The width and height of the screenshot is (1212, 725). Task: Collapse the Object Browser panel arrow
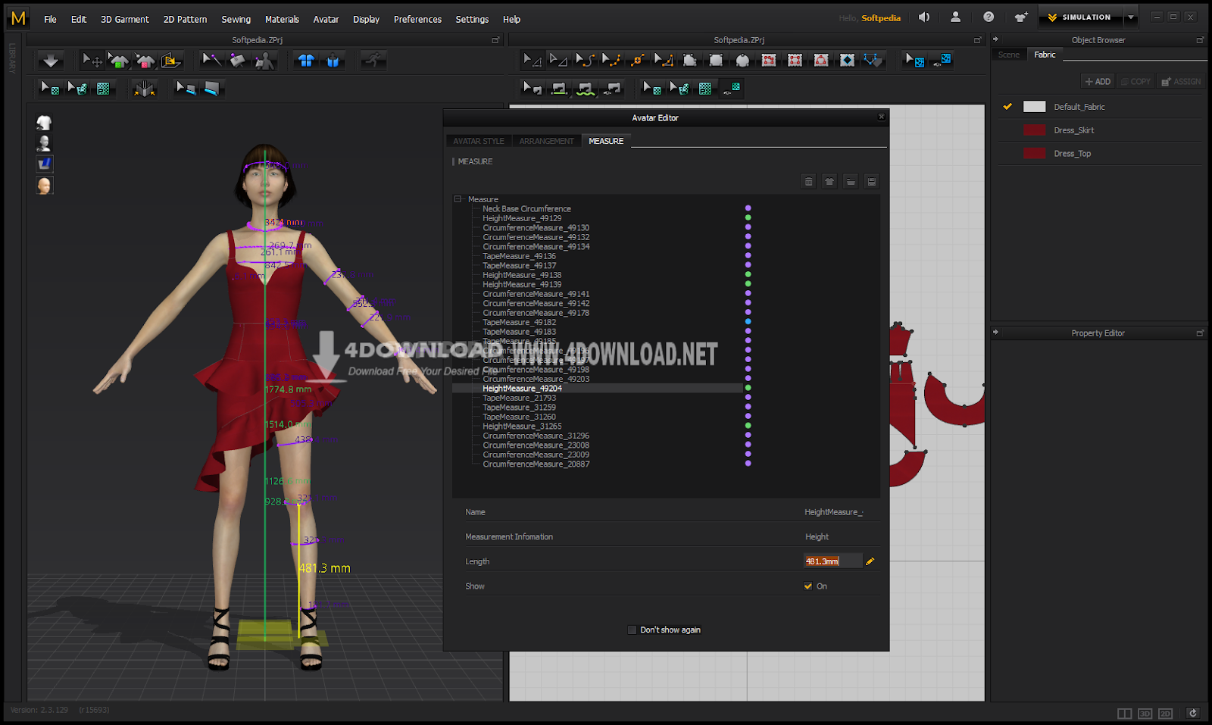click(x=996, y=39)
